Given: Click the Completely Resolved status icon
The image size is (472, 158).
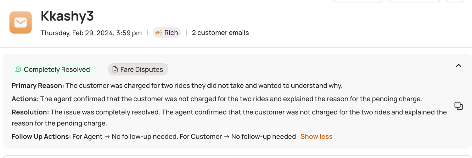Looking at the screenshot, I should pyautogui.click(x=18, y=69).
